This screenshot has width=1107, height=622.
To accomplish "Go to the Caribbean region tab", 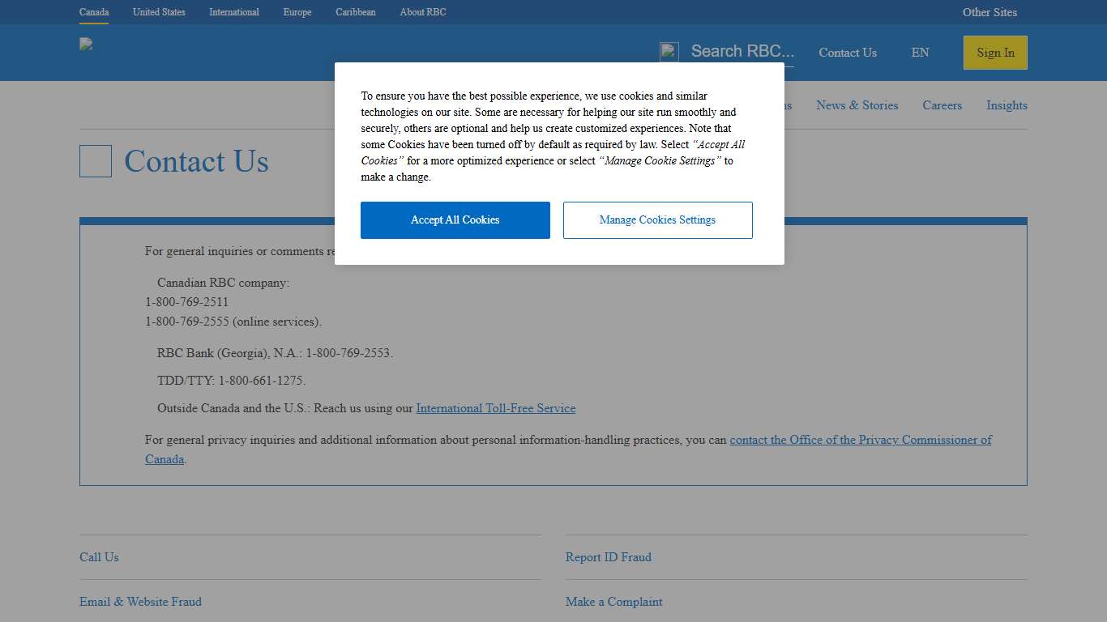I will pos(356,12).
